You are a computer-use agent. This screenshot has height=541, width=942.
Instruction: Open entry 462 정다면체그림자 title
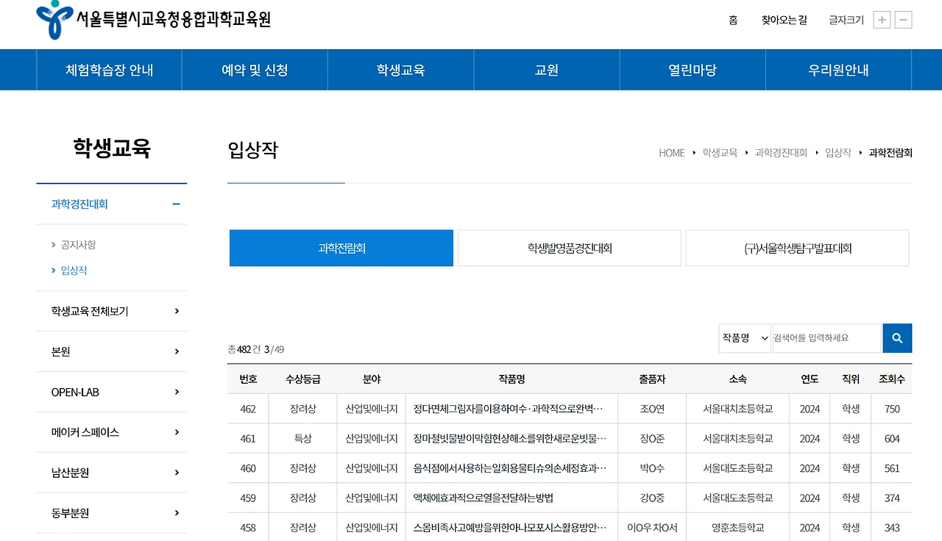coord(509,409)
